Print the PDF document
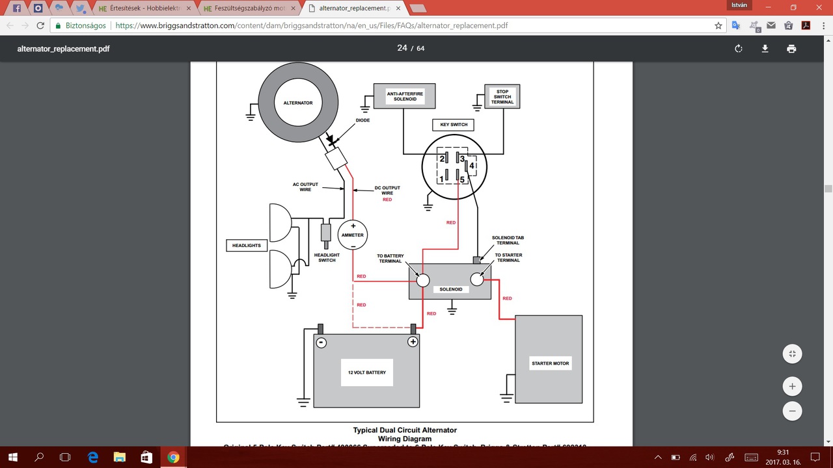This screenshot has height=468, width=833. (791, 49)
